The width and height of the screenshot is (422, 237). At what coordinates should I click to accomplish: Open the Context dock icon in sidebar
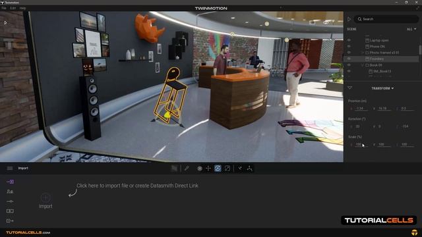(x=10, y=192)
